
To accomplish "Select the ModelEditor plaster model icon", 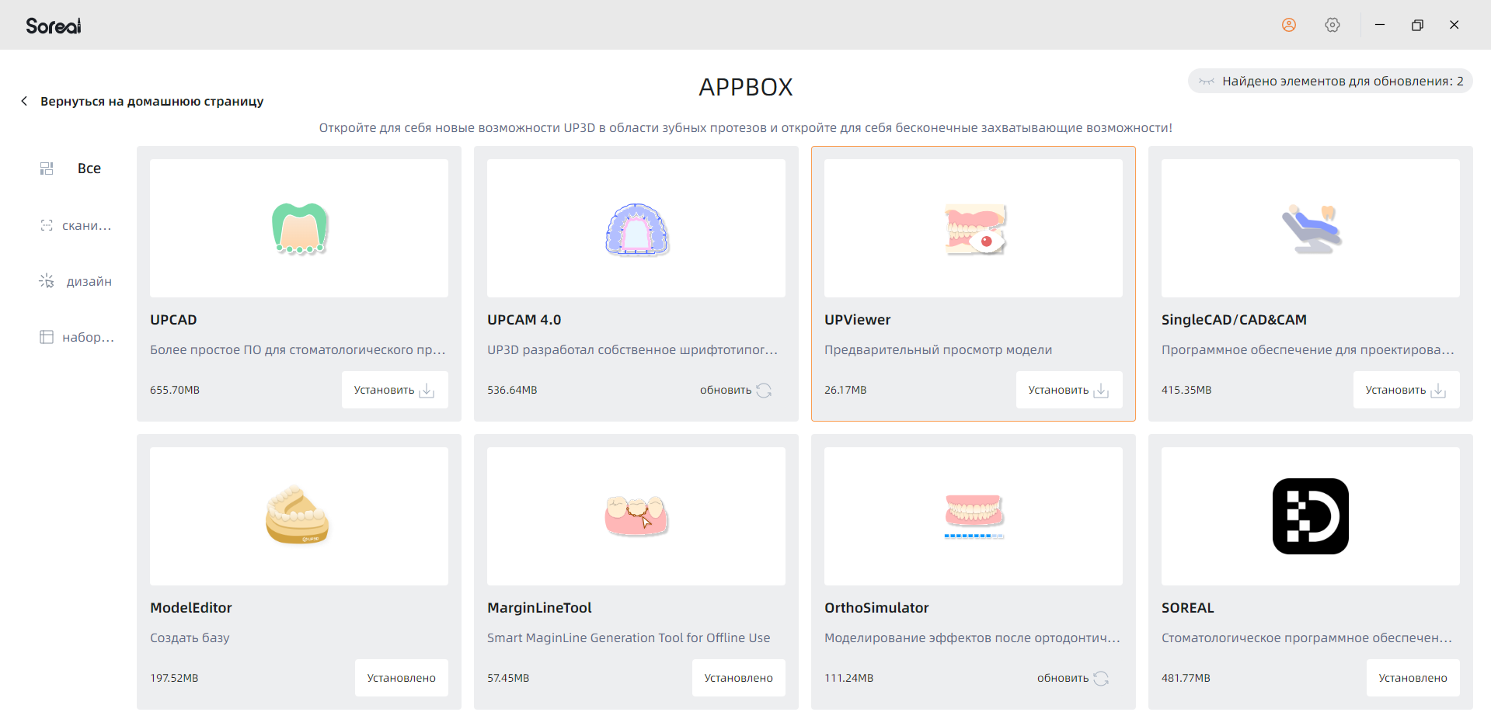I will click(x=298, y=515).
